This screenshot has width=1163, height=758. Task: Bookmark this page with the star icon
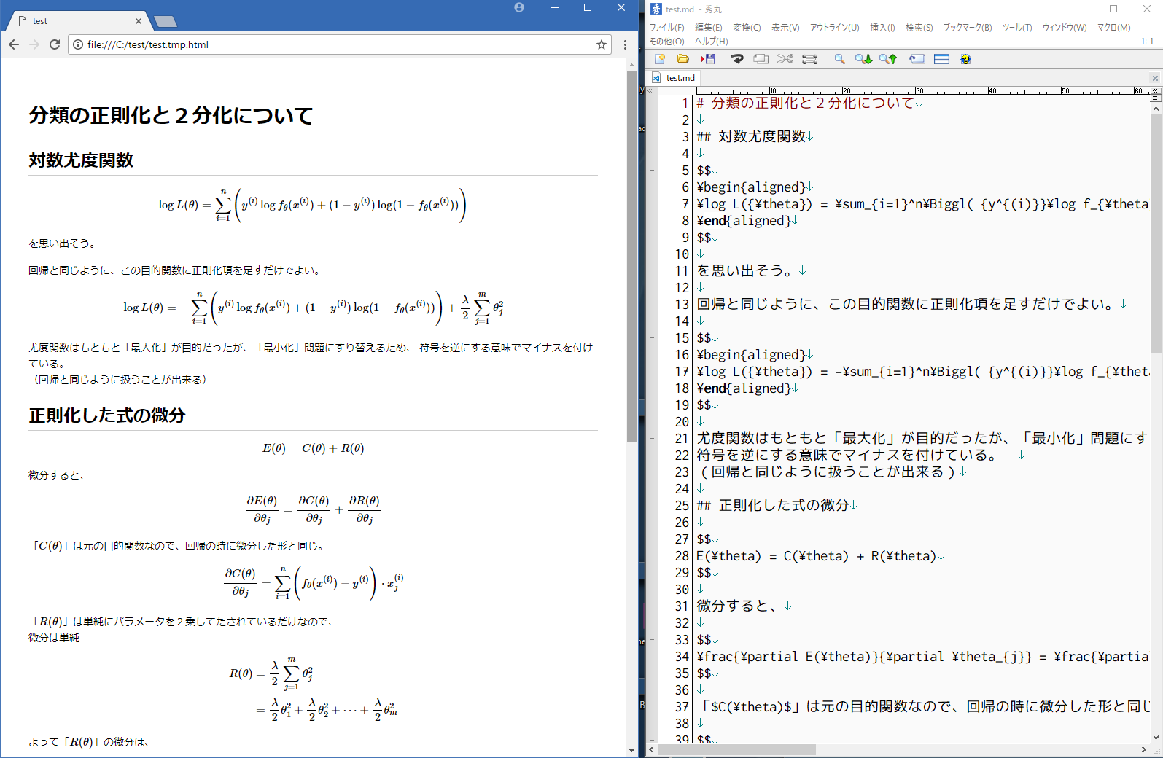click(602, 44)
